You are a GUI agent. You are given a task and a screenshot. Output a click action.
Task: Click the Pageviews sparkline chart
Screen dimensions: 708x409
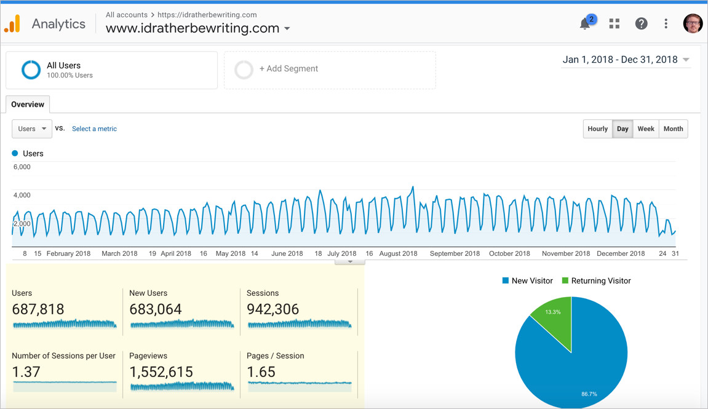pyautogui.click(x=182, y=386)
